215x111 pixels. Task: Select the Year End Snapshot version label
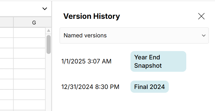point(158,61)
